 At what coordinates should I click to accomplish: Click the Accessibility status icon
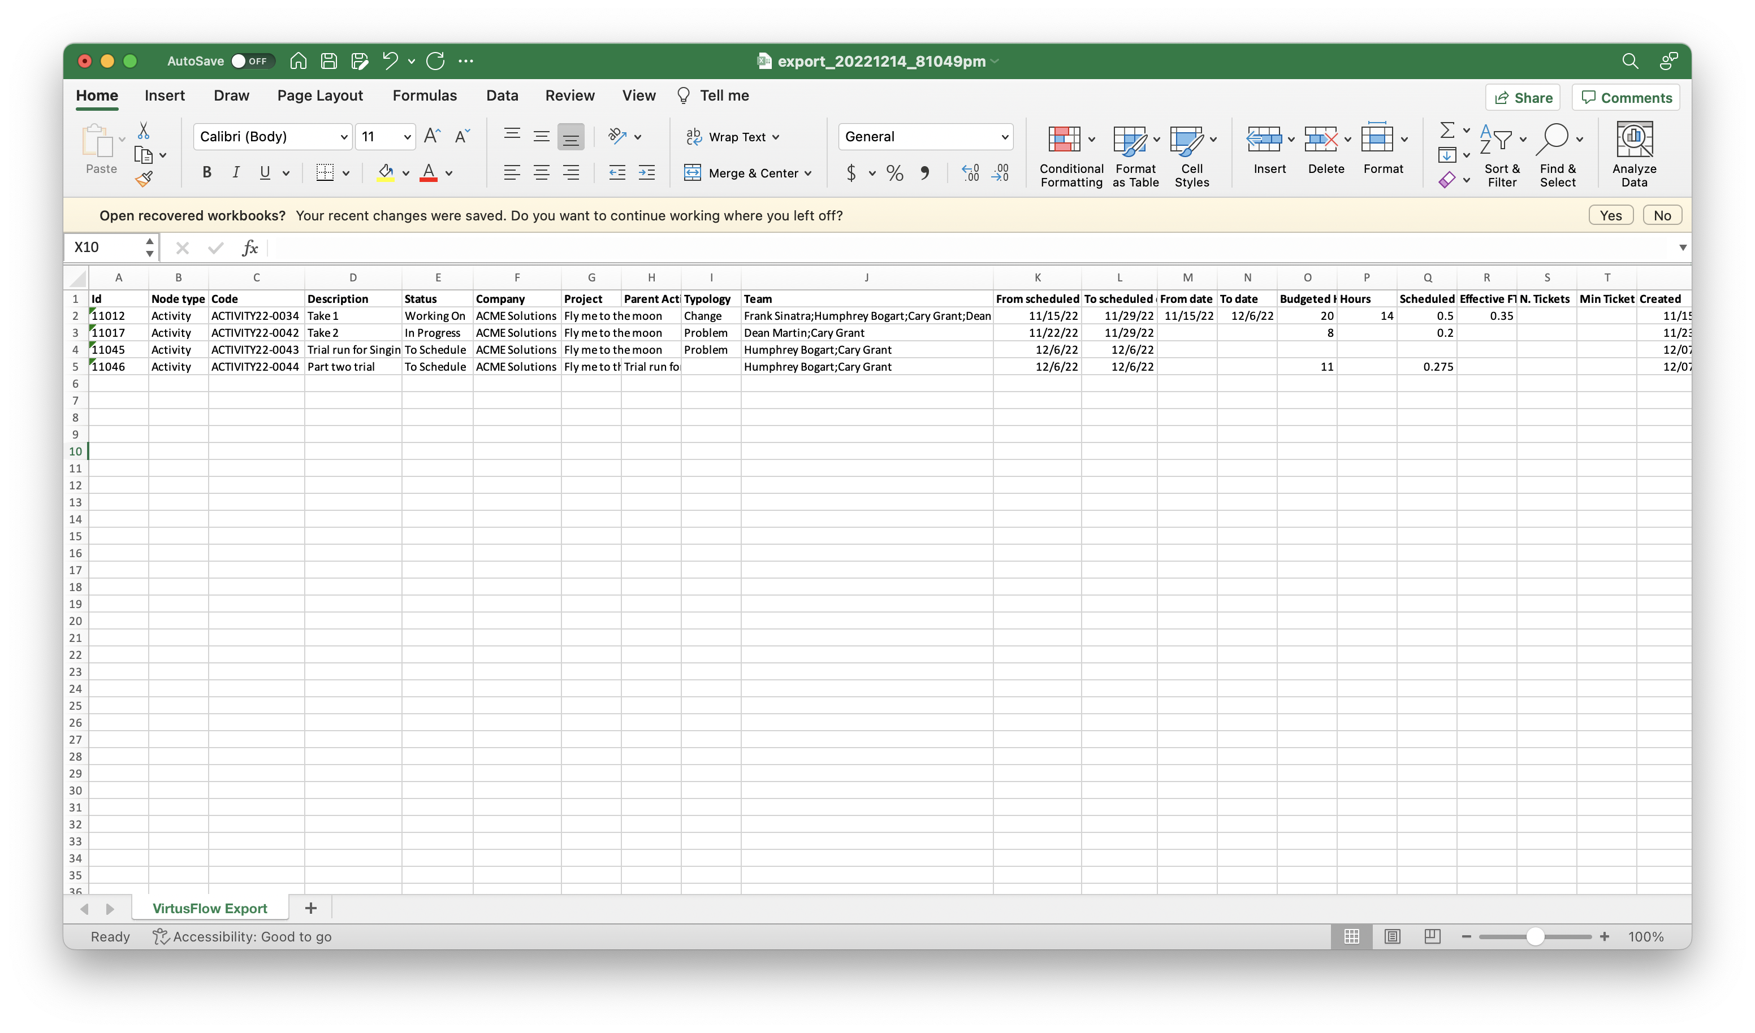pos(160,936)
